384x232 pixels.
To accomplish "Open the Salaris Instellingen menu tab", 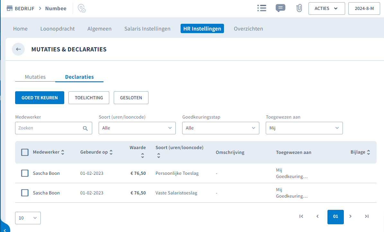I will pyautogui.click(x=147, y=29).
